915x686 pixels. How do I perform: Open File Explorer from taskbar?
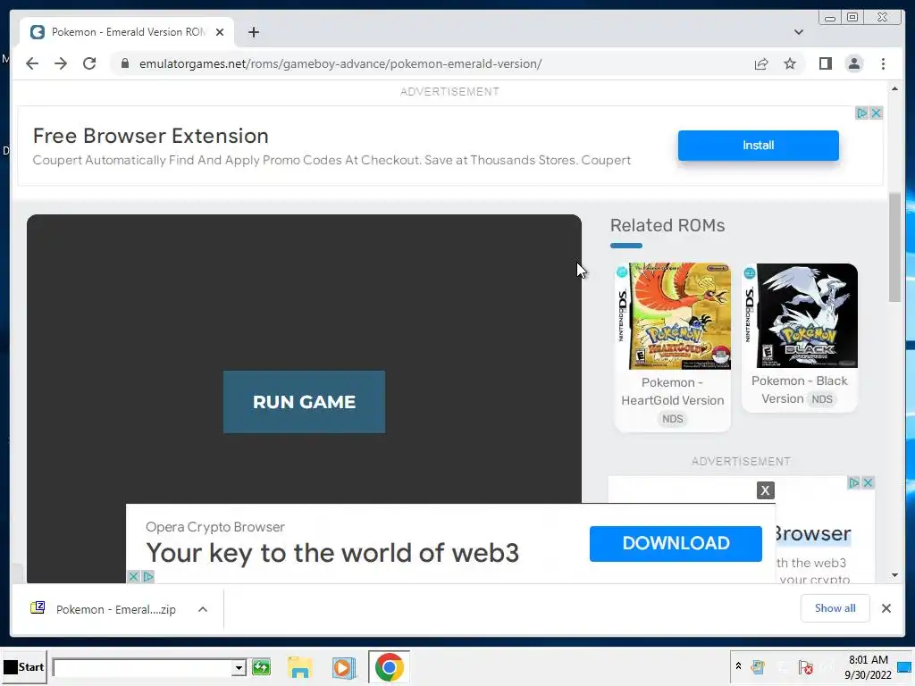coord(300,666)
